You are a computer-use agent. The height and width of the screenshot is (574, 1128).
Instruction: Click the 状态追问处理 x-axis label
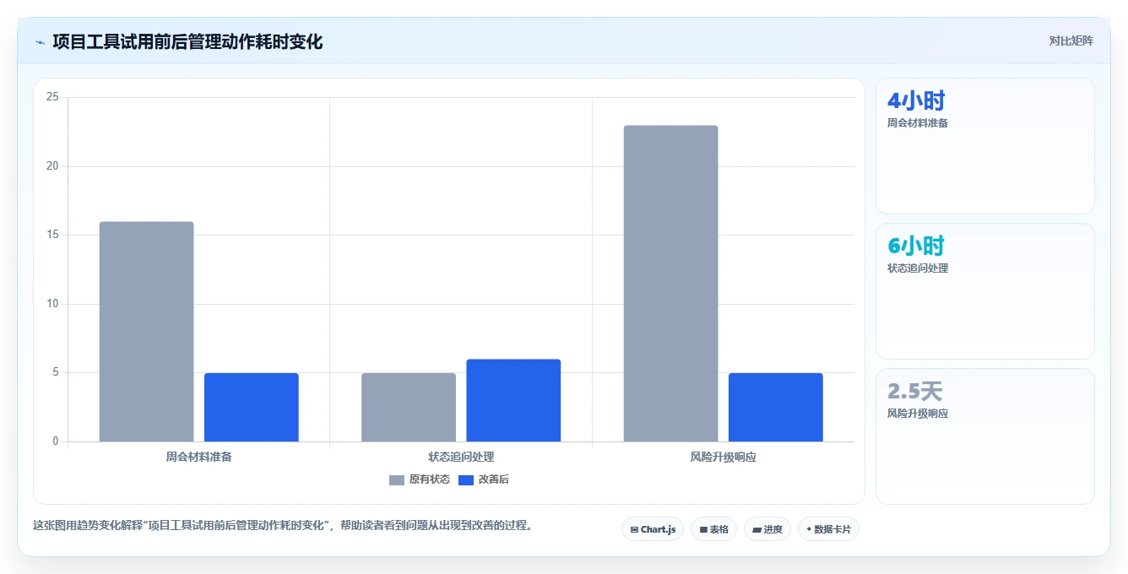click(461, 458)
